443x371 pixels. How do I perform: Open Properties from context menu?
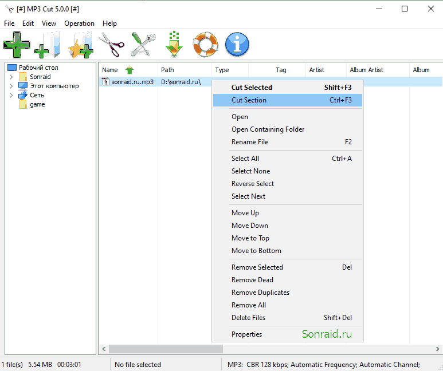[x=288, y=334]
